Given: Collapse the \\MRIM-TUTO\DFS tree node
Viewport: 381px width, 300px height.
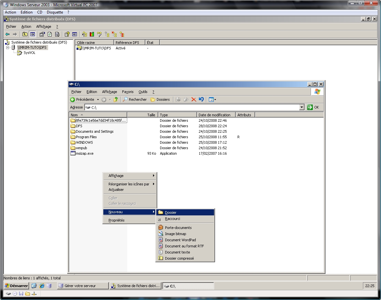Looking at the screenshot, I should (x=7, y=47).
